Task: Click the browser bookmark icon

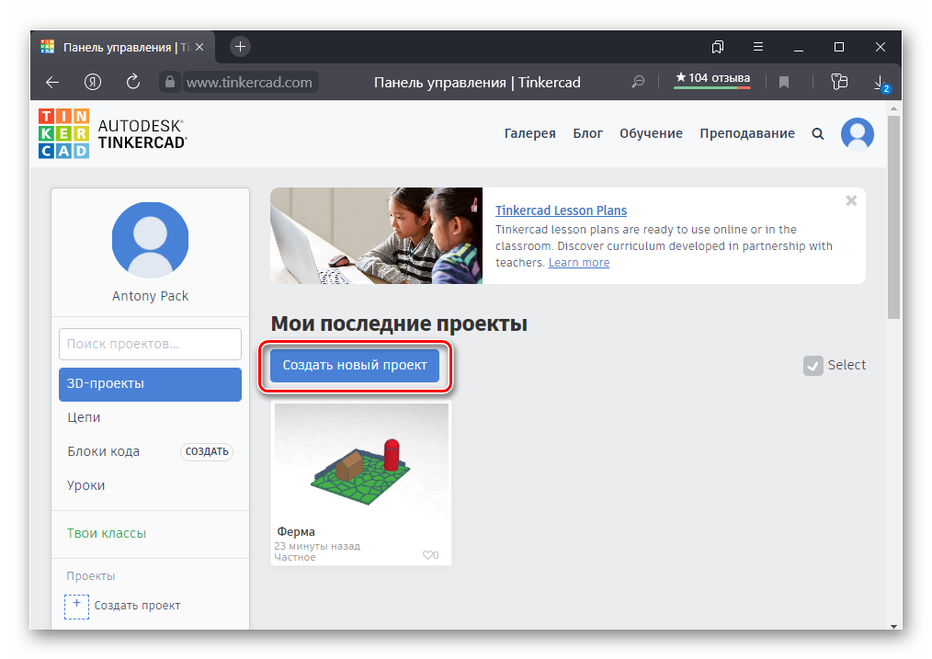Action: click(784, 82)
